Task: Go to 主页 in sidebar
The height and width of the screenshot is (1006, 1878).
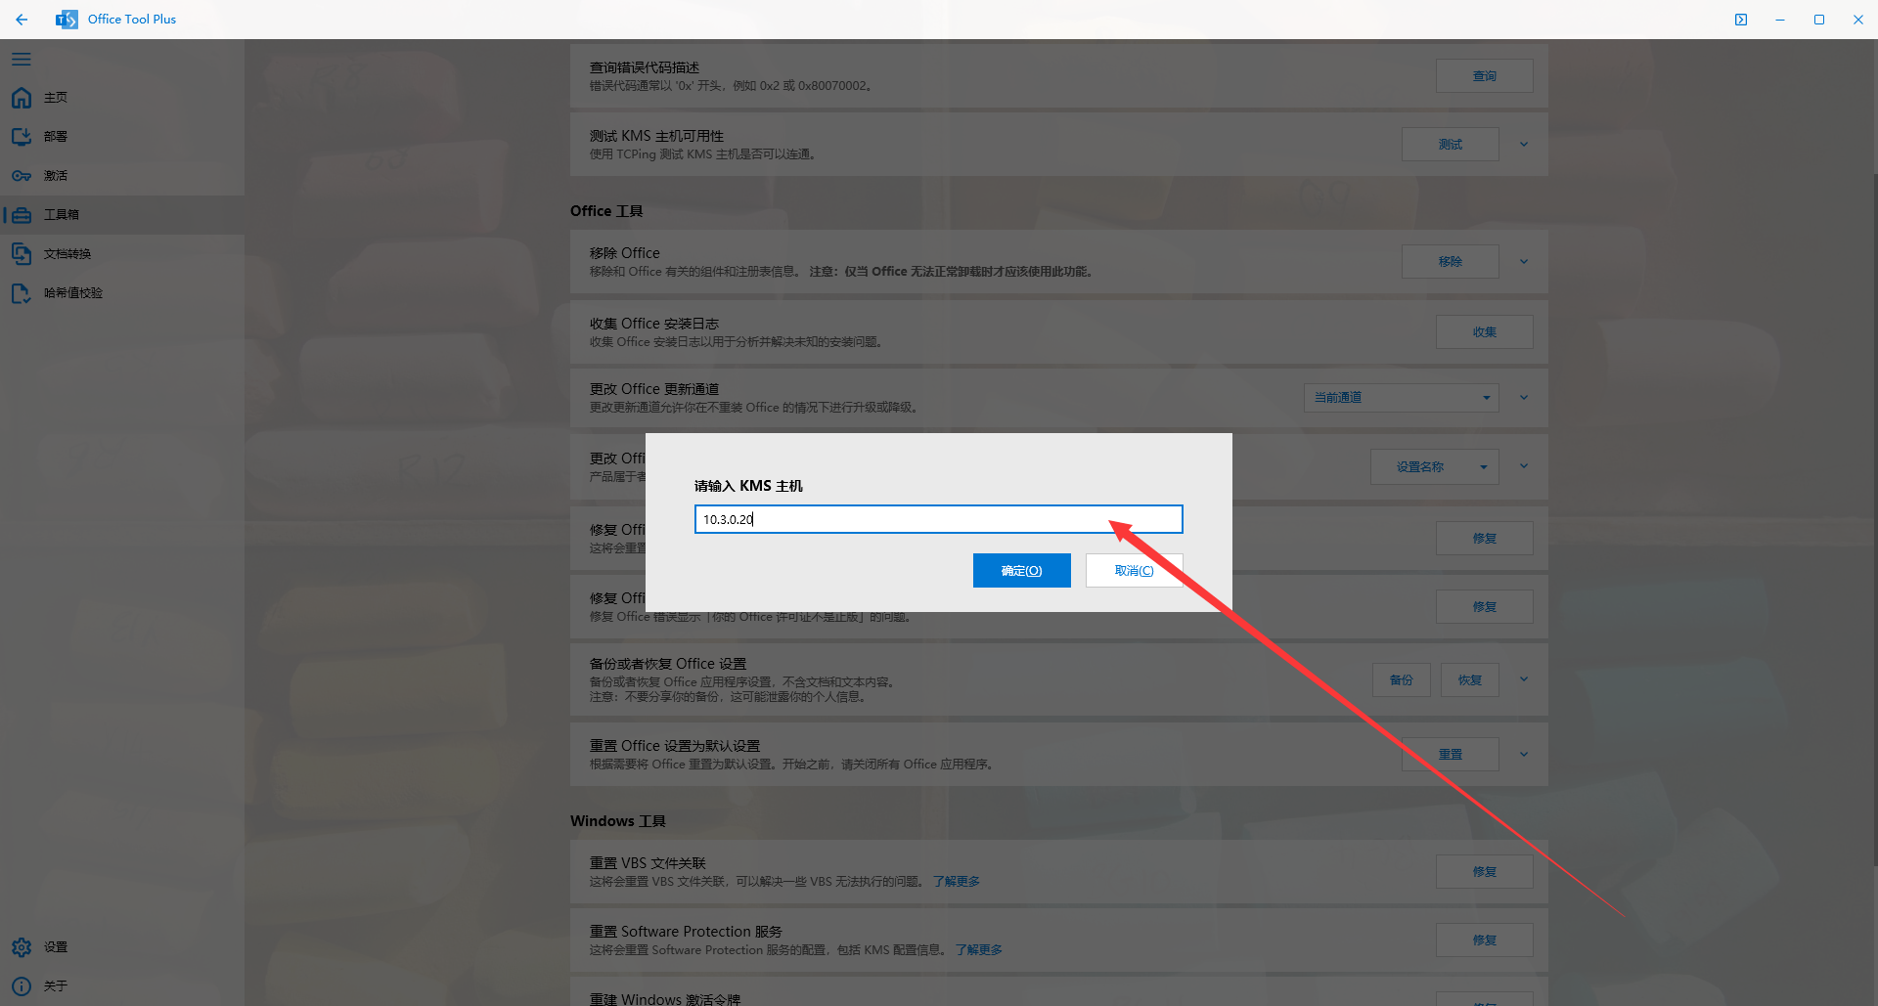Action: pyautogui.click(x=56, y=98)
